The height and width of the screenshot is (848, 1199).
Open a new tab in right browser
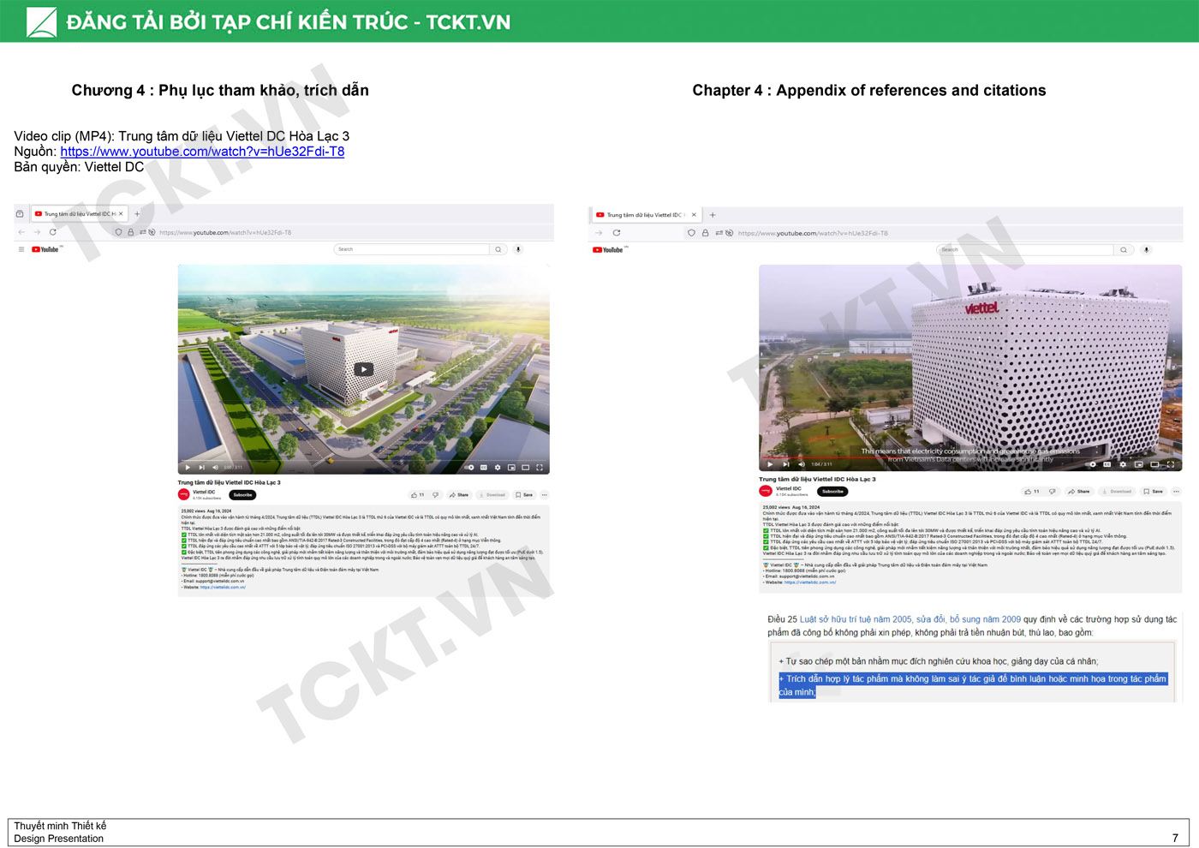click(713, 215)
